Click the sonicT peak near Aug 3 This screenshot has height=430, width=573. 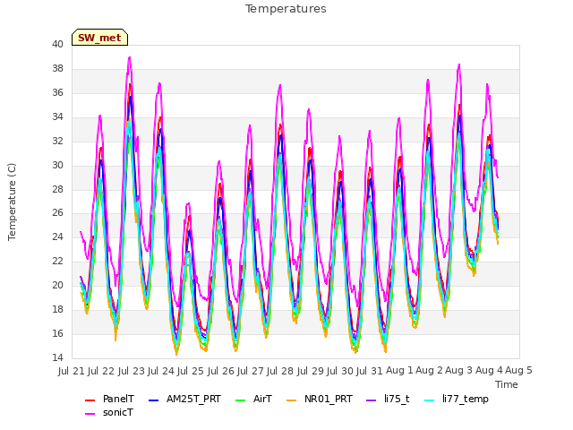pyautogui.click(x=459, y=64)
